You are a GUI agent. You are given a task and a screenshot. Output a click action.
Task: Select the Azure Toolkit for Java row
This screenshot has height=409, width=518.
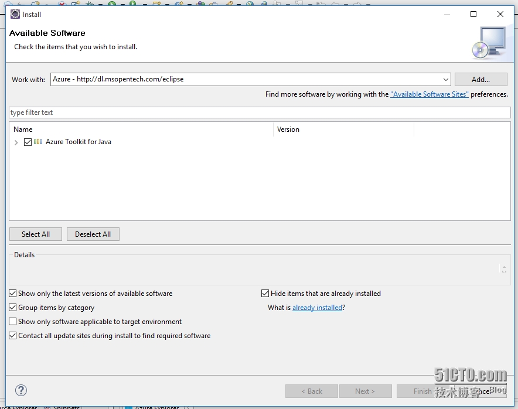point(260,142)
